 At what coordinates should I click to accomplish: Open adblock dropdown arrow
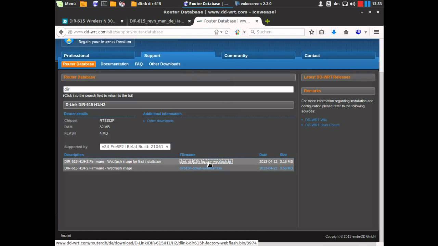[x=365, y=32]
